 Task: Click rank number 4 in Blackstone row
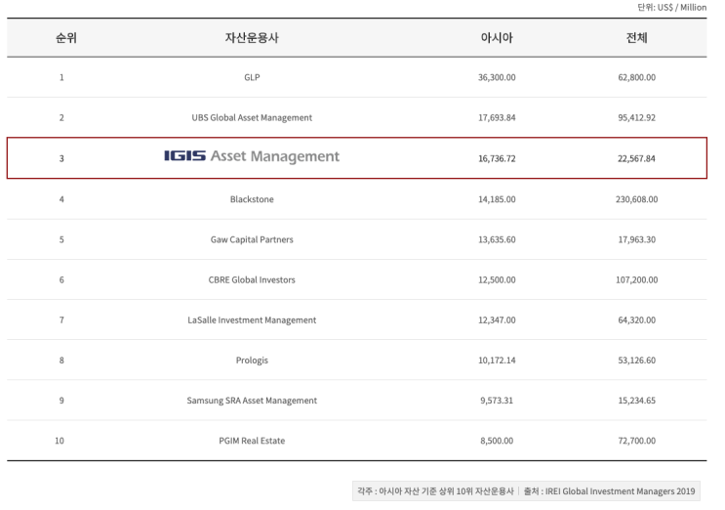(x=61, y=199)
